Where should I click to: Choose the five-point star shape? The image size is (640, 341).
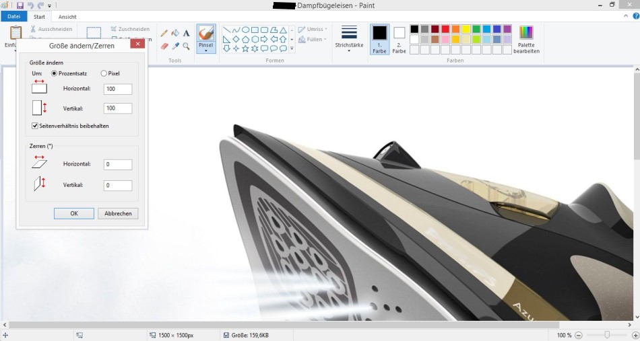245,48
